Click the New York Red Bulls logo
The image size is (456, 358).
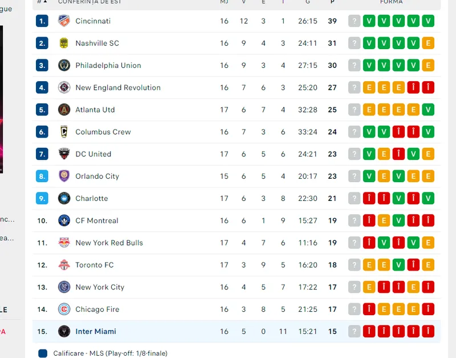click(x=64, y=242)
